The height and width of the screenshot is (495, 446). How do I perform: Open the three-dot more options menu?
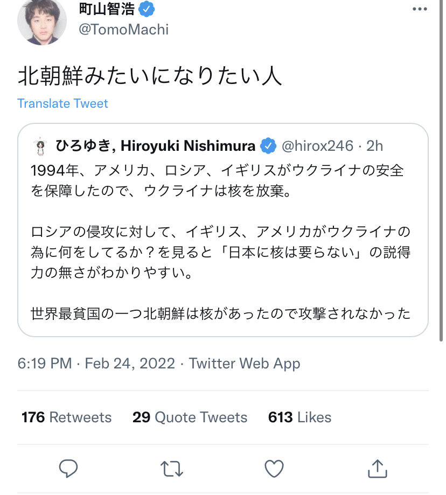[420, 9]
